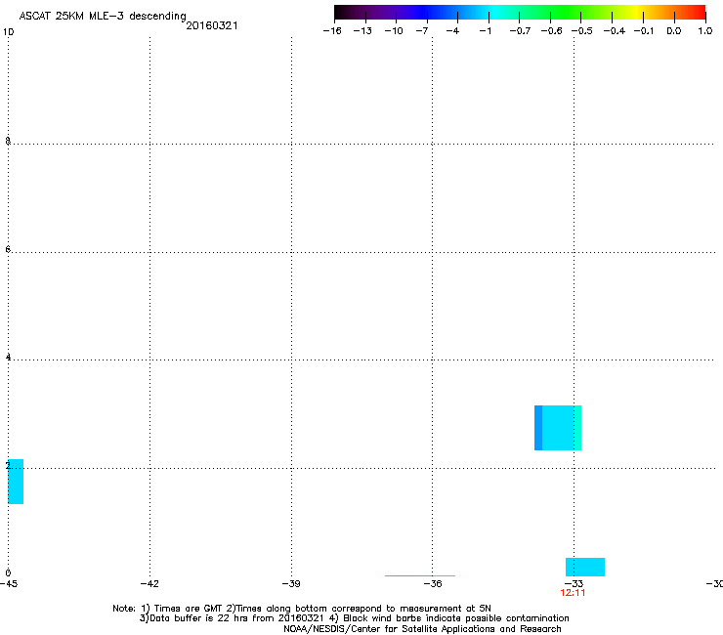The width and height of the screenshot is (723, 635).
Task: Click the colorbar -10 label
Action: pyautogui.click(x=394, y=31)
